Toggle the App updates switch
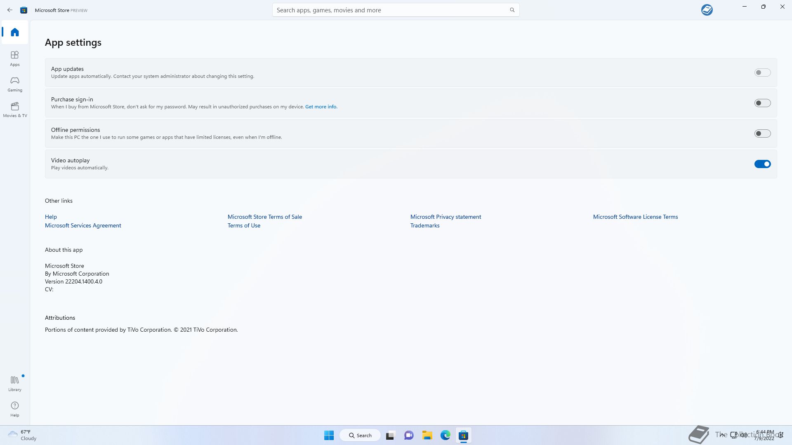Viewport: 792px width, 445px height. point(762,73)
